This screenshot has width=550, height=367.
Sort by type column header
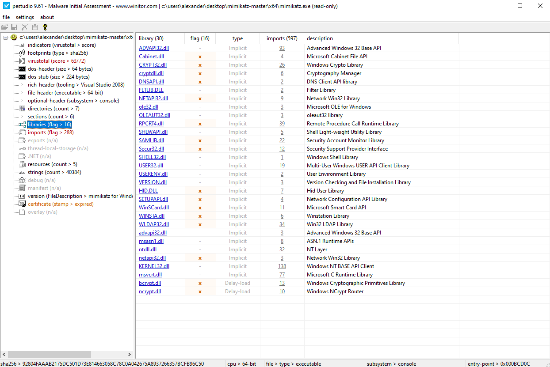[237, 38]
